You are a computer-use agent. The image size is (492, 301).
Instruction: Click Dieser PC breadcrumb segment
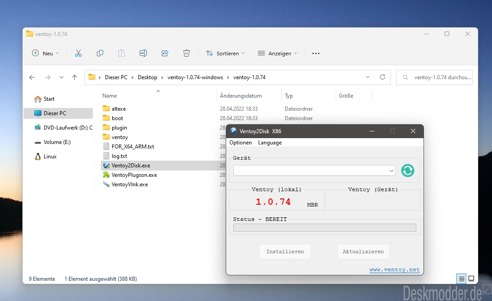(x=116, y=77)
